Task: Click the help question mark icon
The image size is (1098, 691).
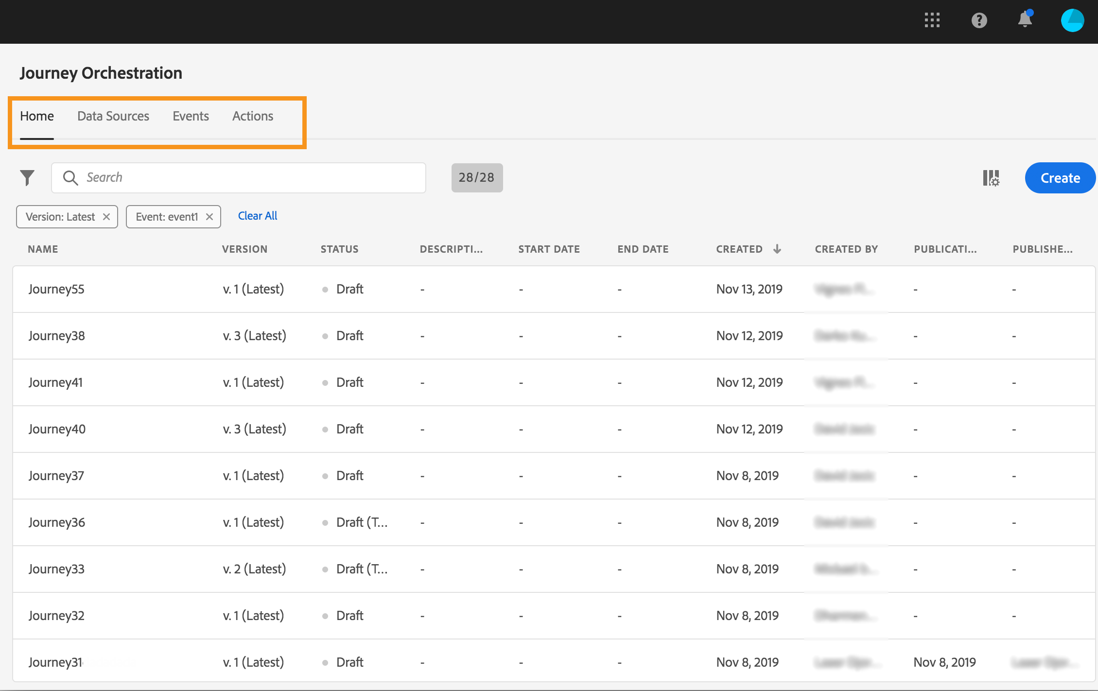Action: click(979, 20)
